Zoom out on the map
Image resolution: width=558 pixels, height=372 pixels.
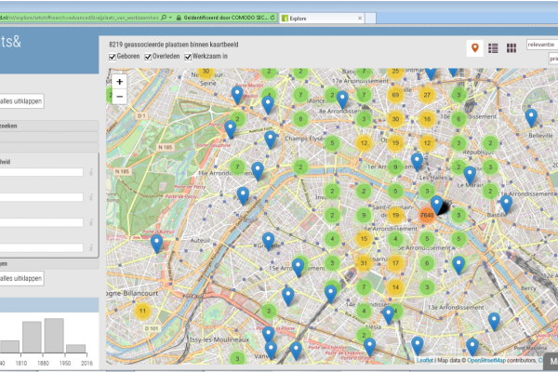(120, 96)
